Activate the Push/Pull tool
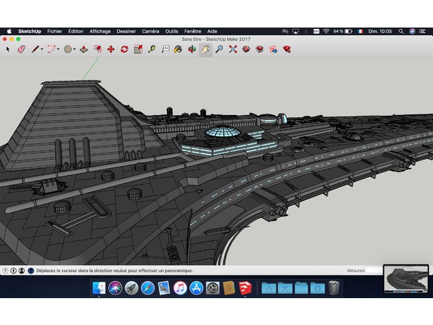Image resolution: width=433 pixels, height=325 pixels. (84, 50)
